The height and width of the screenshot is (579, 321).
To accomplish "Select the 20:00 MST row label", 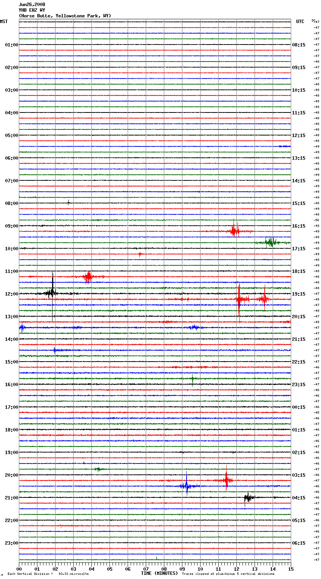I will click(11, 475).
